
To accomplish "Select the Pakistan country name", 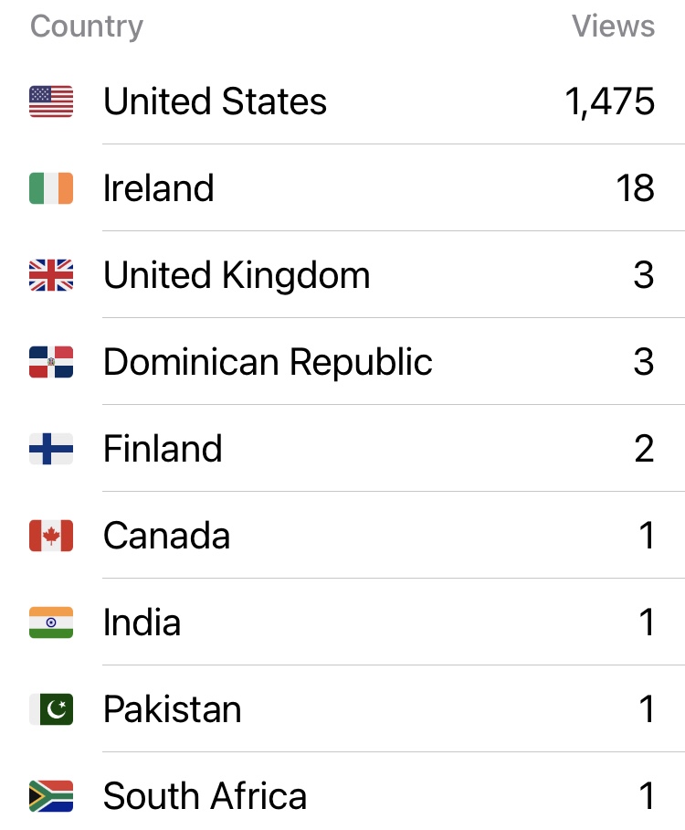I will click(173, 709).
